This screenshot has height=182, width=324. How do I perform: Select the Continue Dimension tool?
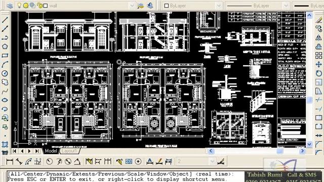click(108, 161)
